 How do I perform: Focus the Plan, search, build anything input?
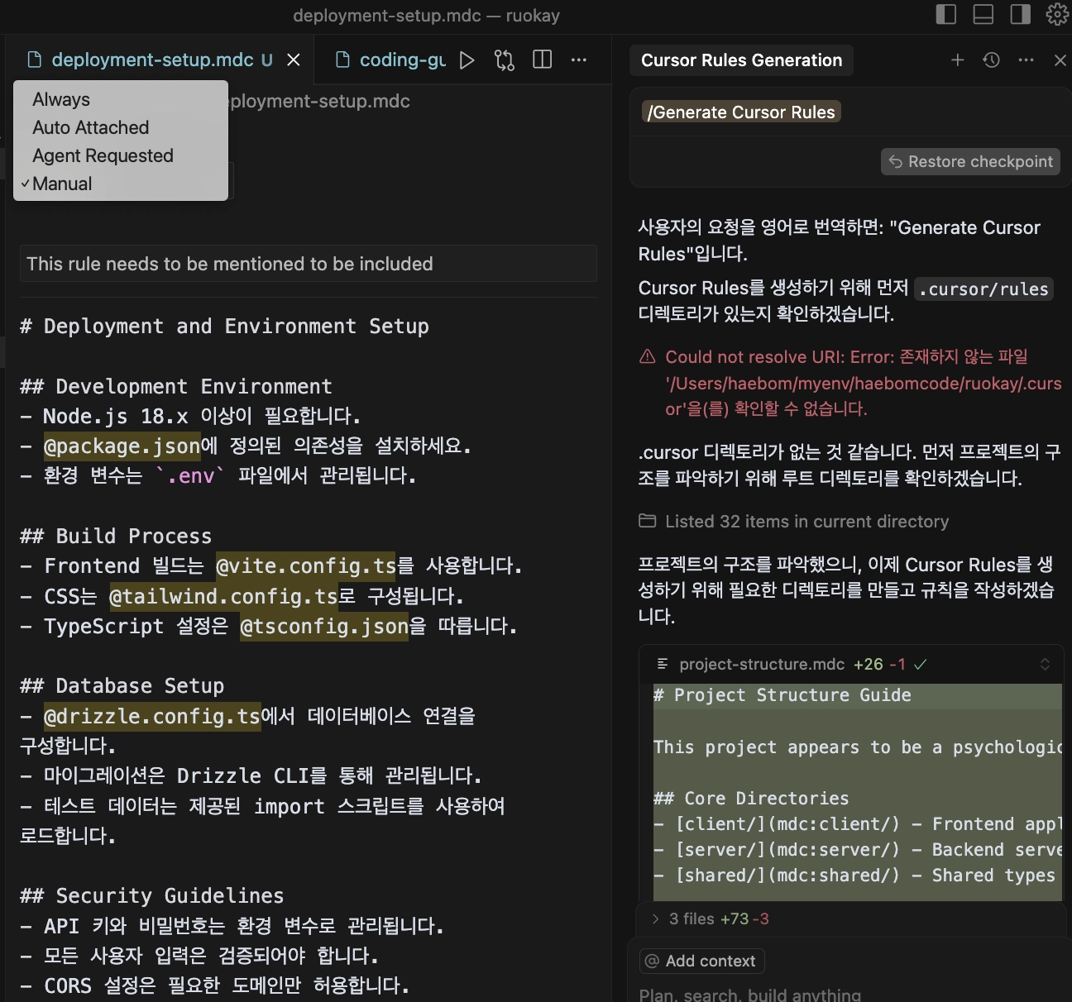tap(827, 994)
